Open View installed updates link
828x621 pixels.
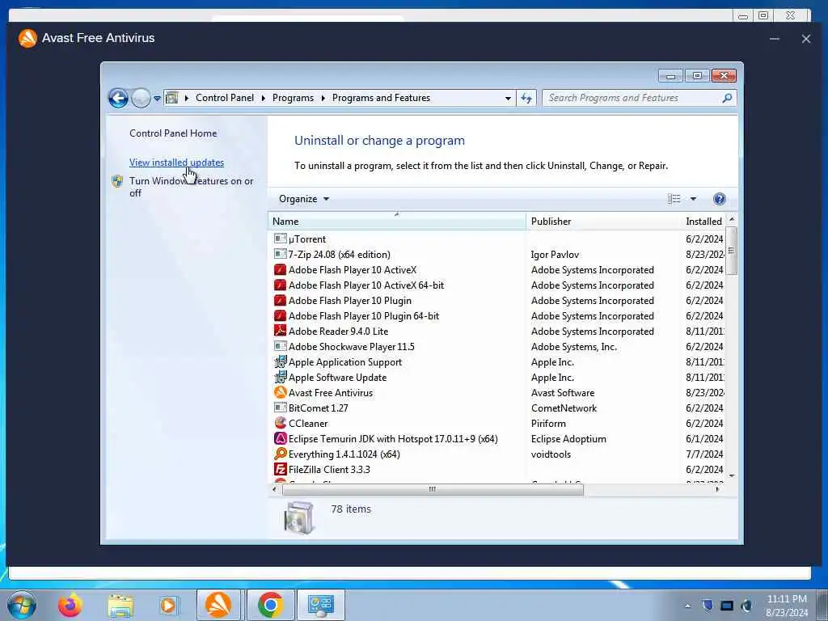[x=176, y=163]
